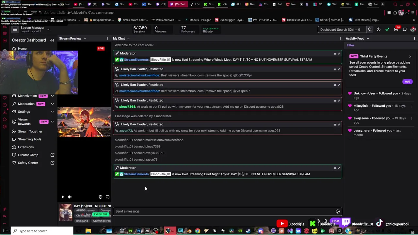This screenshot has height=235, width=418.
Task: Open zayon73 username in chat
Action: [126, 131]
